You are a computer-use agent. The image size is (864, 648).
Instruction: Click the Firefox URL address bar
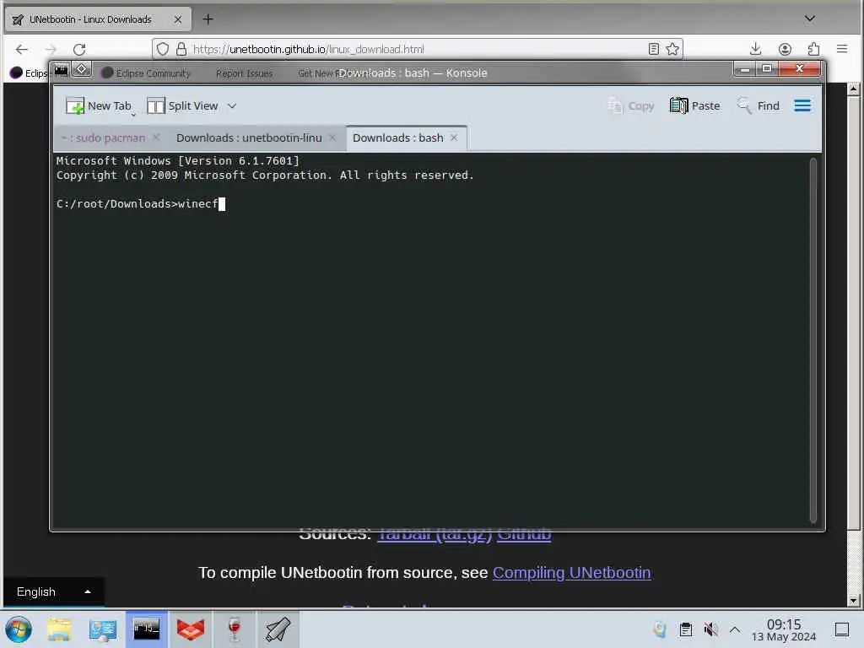click(x=417, y=49)
